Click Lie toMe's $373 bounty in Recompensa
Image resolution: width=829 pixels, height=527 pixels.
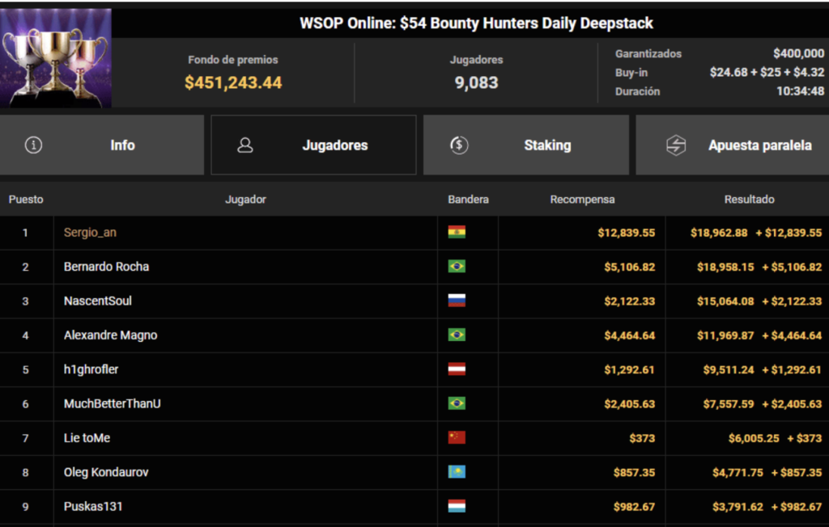pyautogui.click(x=642, y=438)
